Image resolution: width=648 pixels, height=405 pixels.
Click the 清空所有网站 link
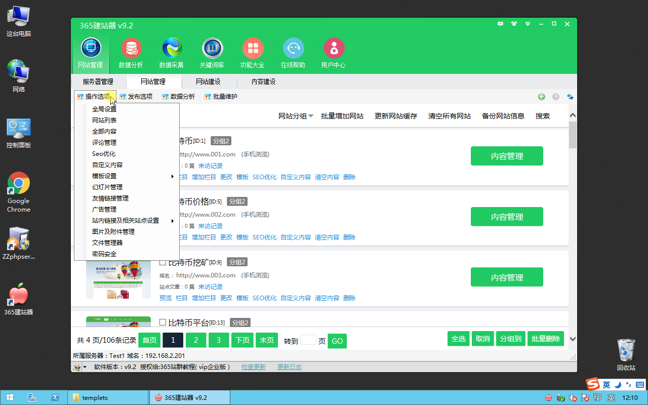[x=450, y=116]
